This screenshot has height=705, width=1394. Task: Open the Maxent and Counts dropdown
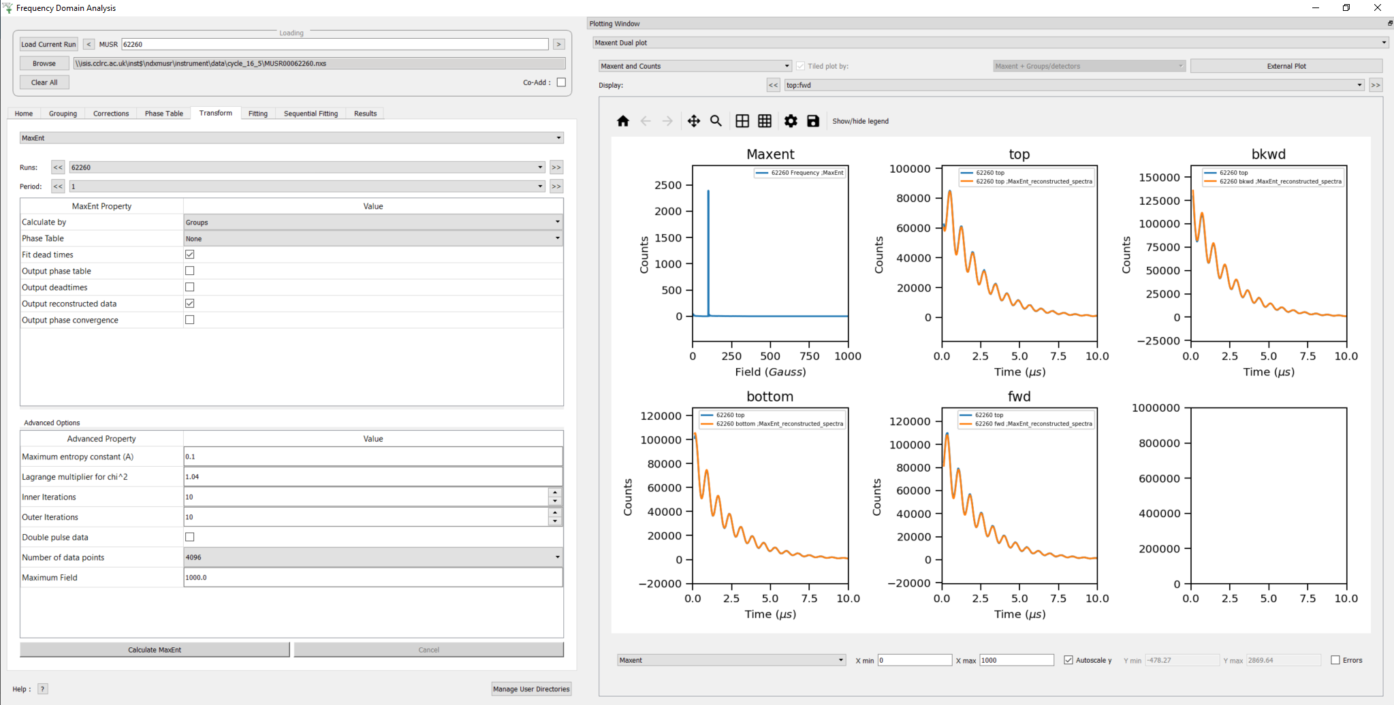click(695, 66)
